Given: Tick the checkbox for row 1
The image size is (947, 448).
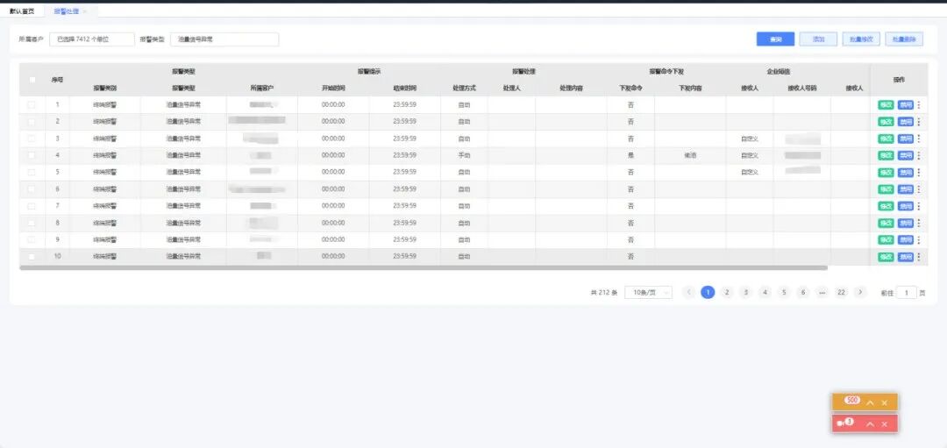Looking at the screenshot, I should click(32, 105).
